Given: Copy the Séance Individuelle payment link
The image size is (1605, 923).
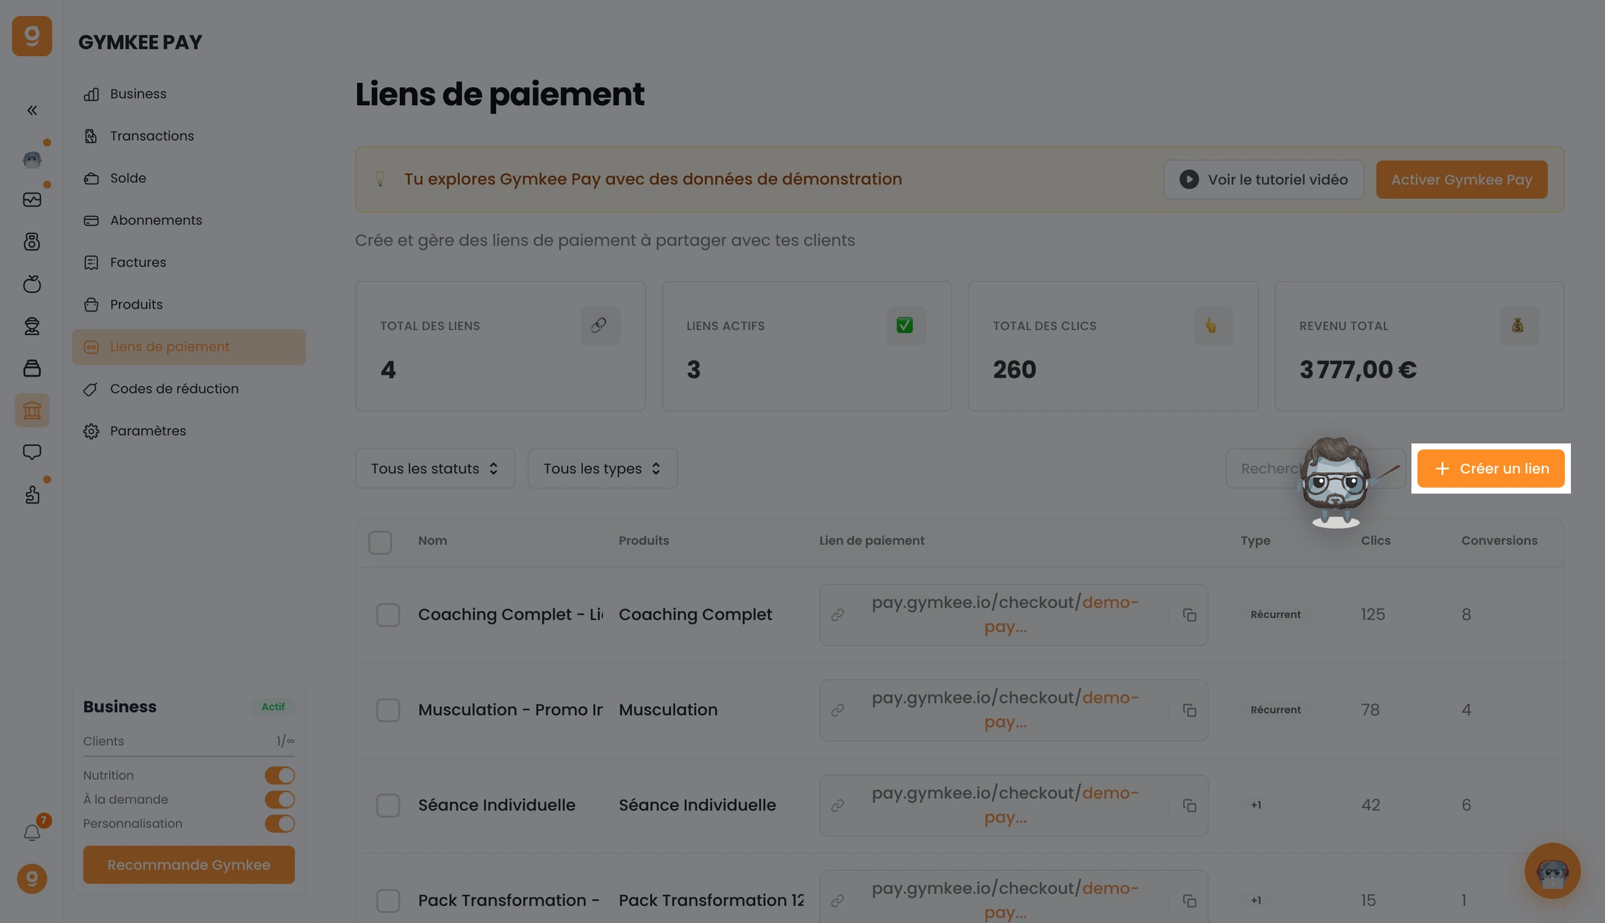Looking at the screenshot, I should click(1189, 805).
